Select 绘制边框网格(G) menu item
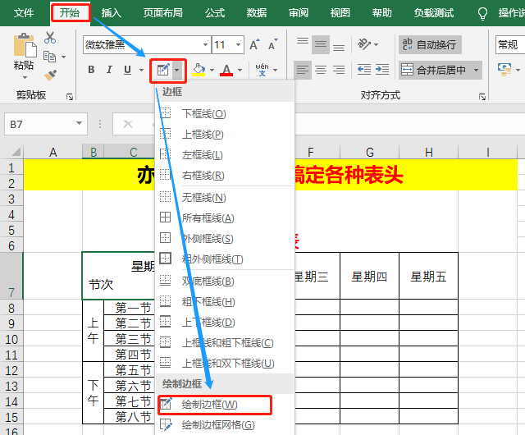This screenshot has height=435, width=525. (225, 425)
